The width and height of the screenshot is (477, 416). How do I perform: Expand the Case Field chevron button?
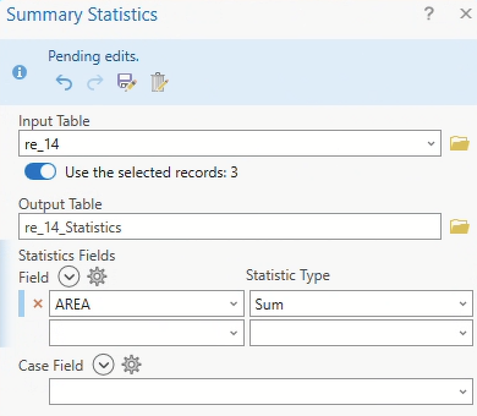[x=103, y=365]
